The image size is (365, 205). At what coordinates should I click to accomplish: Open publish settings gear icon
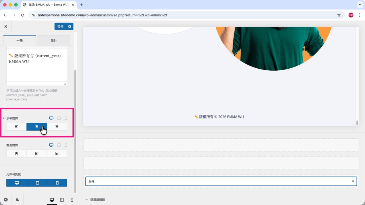(x=70, y=26)
